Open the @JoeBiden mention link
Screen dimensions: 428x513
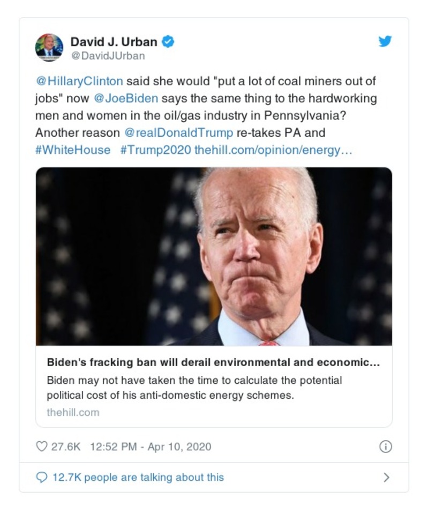coord(126,99)
